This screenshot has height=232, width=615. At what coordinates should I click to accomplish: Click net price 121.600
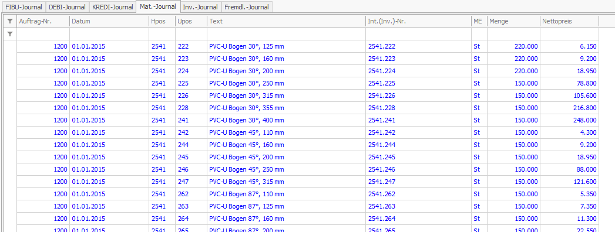coord(585,182)
